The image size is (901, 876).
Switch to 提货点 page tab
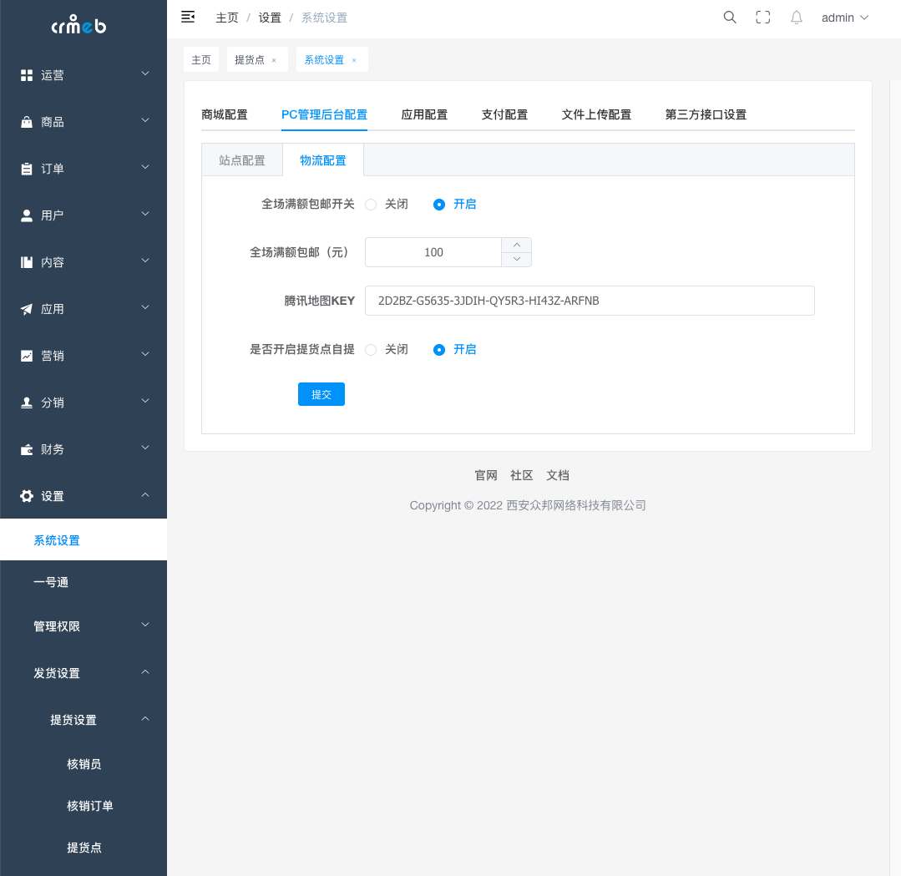point(250,60)
